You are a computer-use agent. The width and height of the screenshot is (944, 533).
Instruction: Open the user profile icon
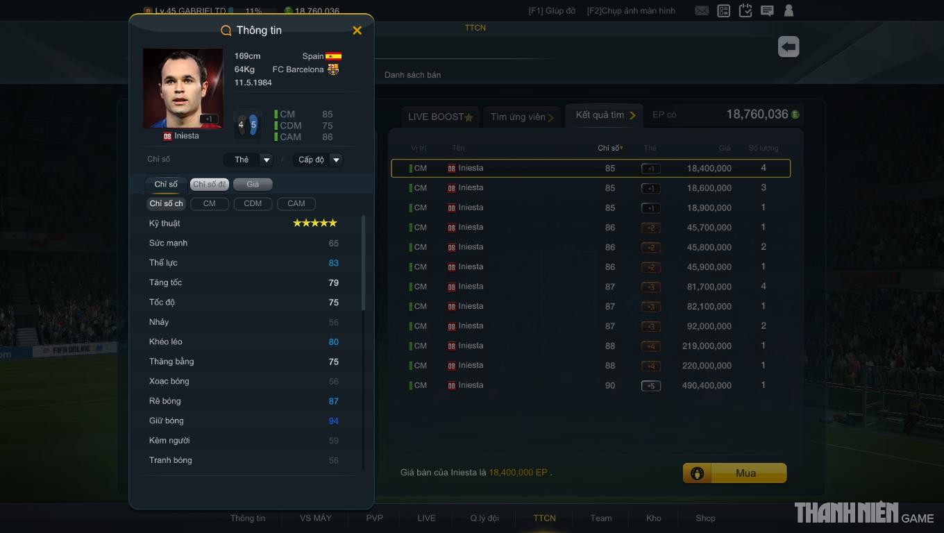tap(789, 11)
